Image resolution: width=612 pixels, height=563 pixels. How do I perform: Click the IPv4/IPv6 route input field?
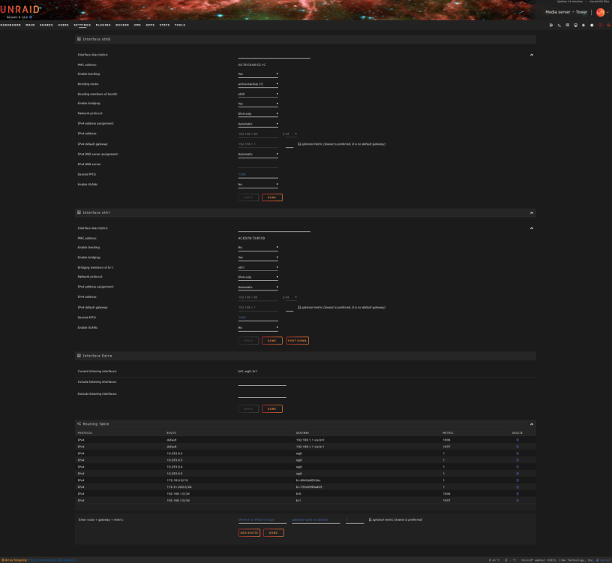coord(262,520)
